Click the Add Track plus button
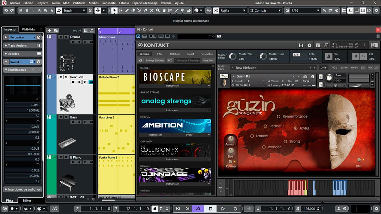The width and height of the screenshot is (381, 214). [49, 30]
